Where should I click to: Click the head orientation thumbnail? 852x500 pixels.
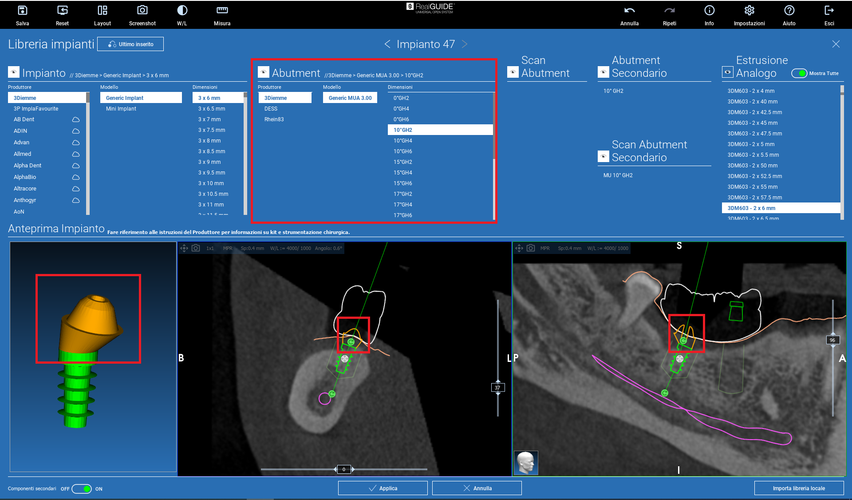tap(526, 463)
